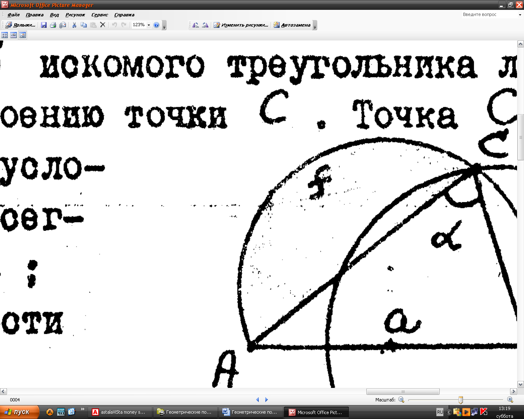
Task: Click the orange quick launch icon next to Start
Action: pos(50,412)
